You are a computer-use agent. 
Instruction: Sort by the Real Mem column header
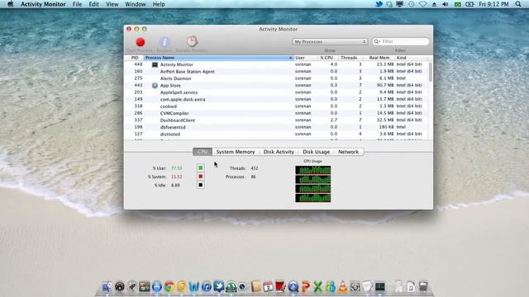[379, 58]
